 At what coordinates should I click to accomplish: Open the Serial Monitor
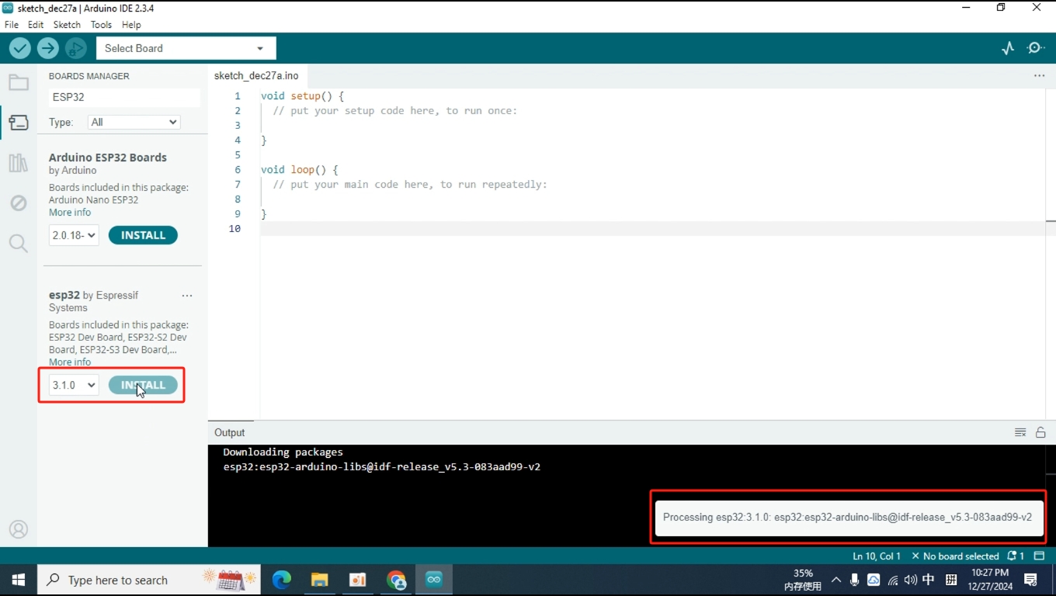pyautogui.click(x=1036, y=48)
